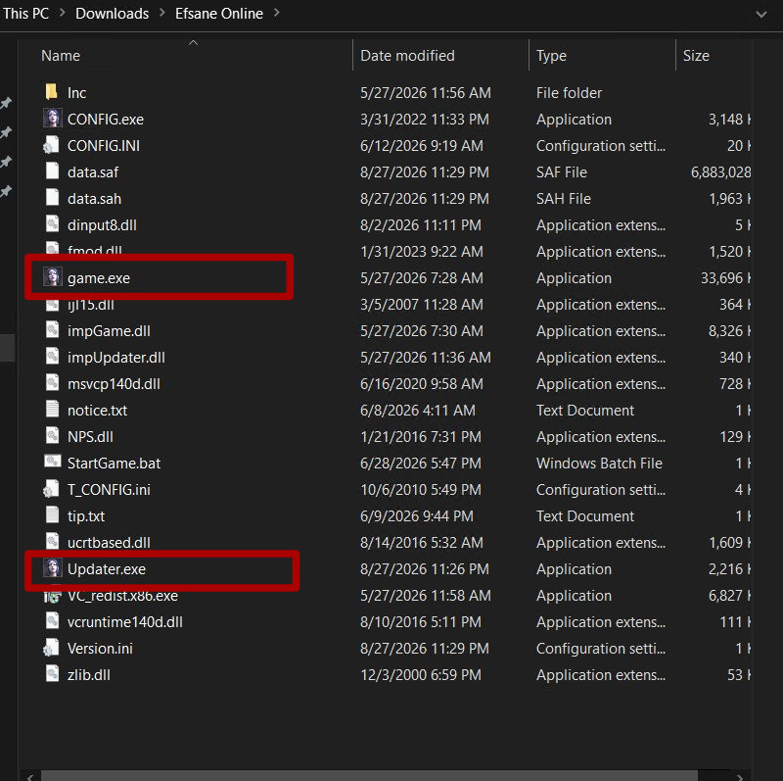Open address bar history dropdown
Image resolution: width=783 pixels, height=781 pixels.
[761, 15]
